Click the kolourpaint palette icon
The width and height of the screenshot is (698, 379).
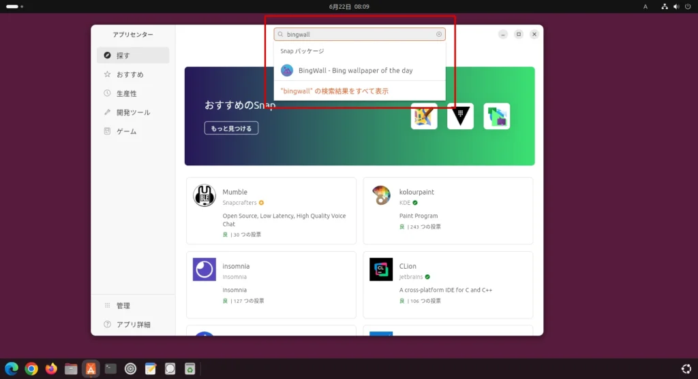click(x=381, y=195)
